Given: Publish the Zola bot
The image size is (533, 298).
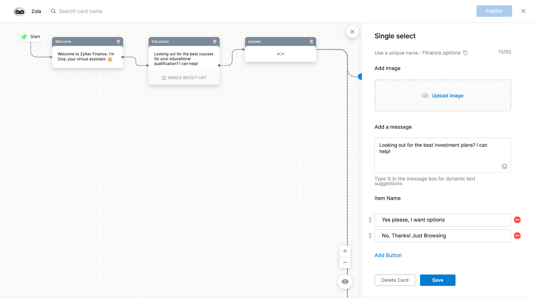Looking at the screenshot, I should (494, 11).
